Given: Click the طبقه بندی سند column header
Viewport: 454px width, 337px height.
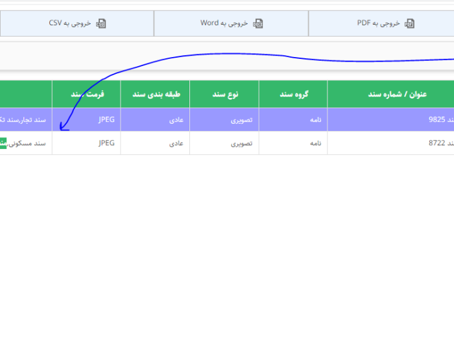Looking at the screenshot, I should (x=155, y=94).
